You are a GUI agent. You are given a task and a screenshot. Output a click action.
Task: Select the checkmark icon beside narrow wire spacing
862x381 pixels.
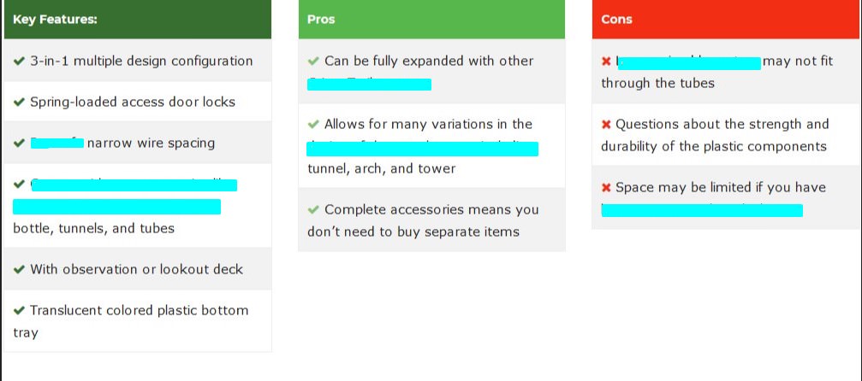[x=19, y=144]
